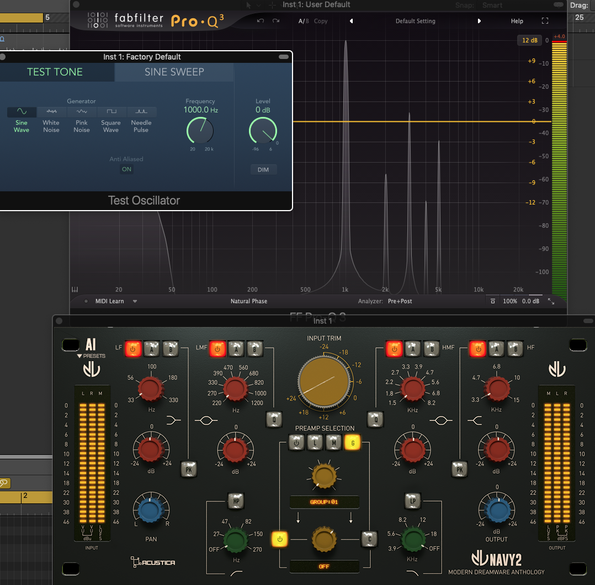595x585 pixels.
Task: Select HF band A button
Action: (x=497, y=348)
